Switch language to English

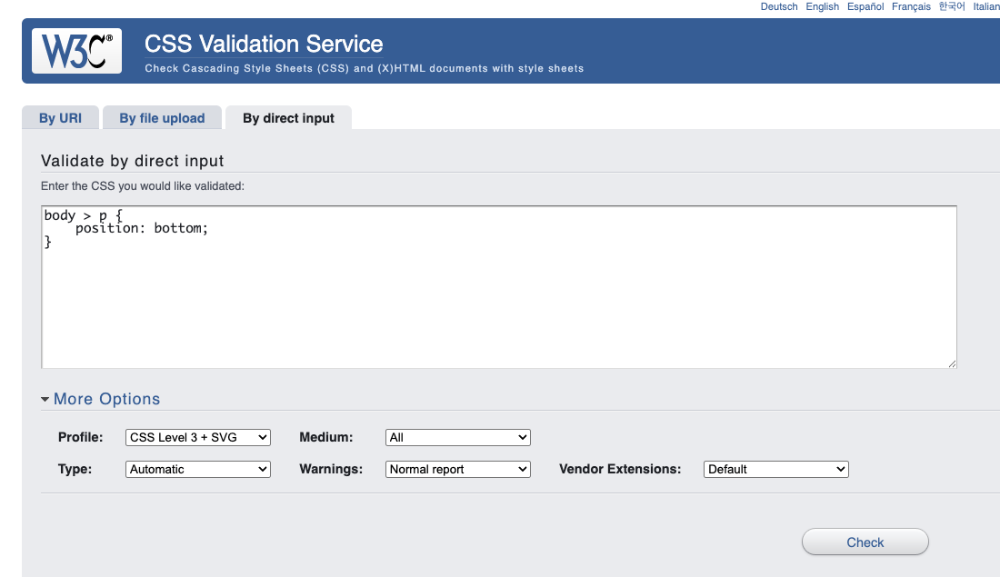(823, 6)
